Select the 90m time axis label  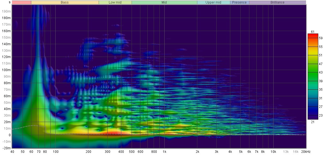7,77
